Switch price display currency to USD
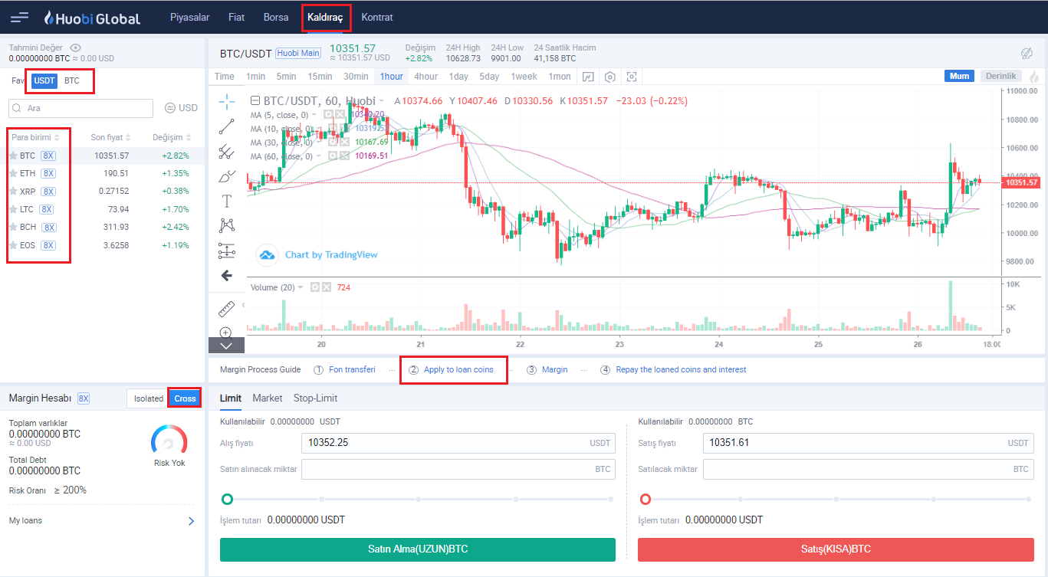 click(x=181, y=108)
